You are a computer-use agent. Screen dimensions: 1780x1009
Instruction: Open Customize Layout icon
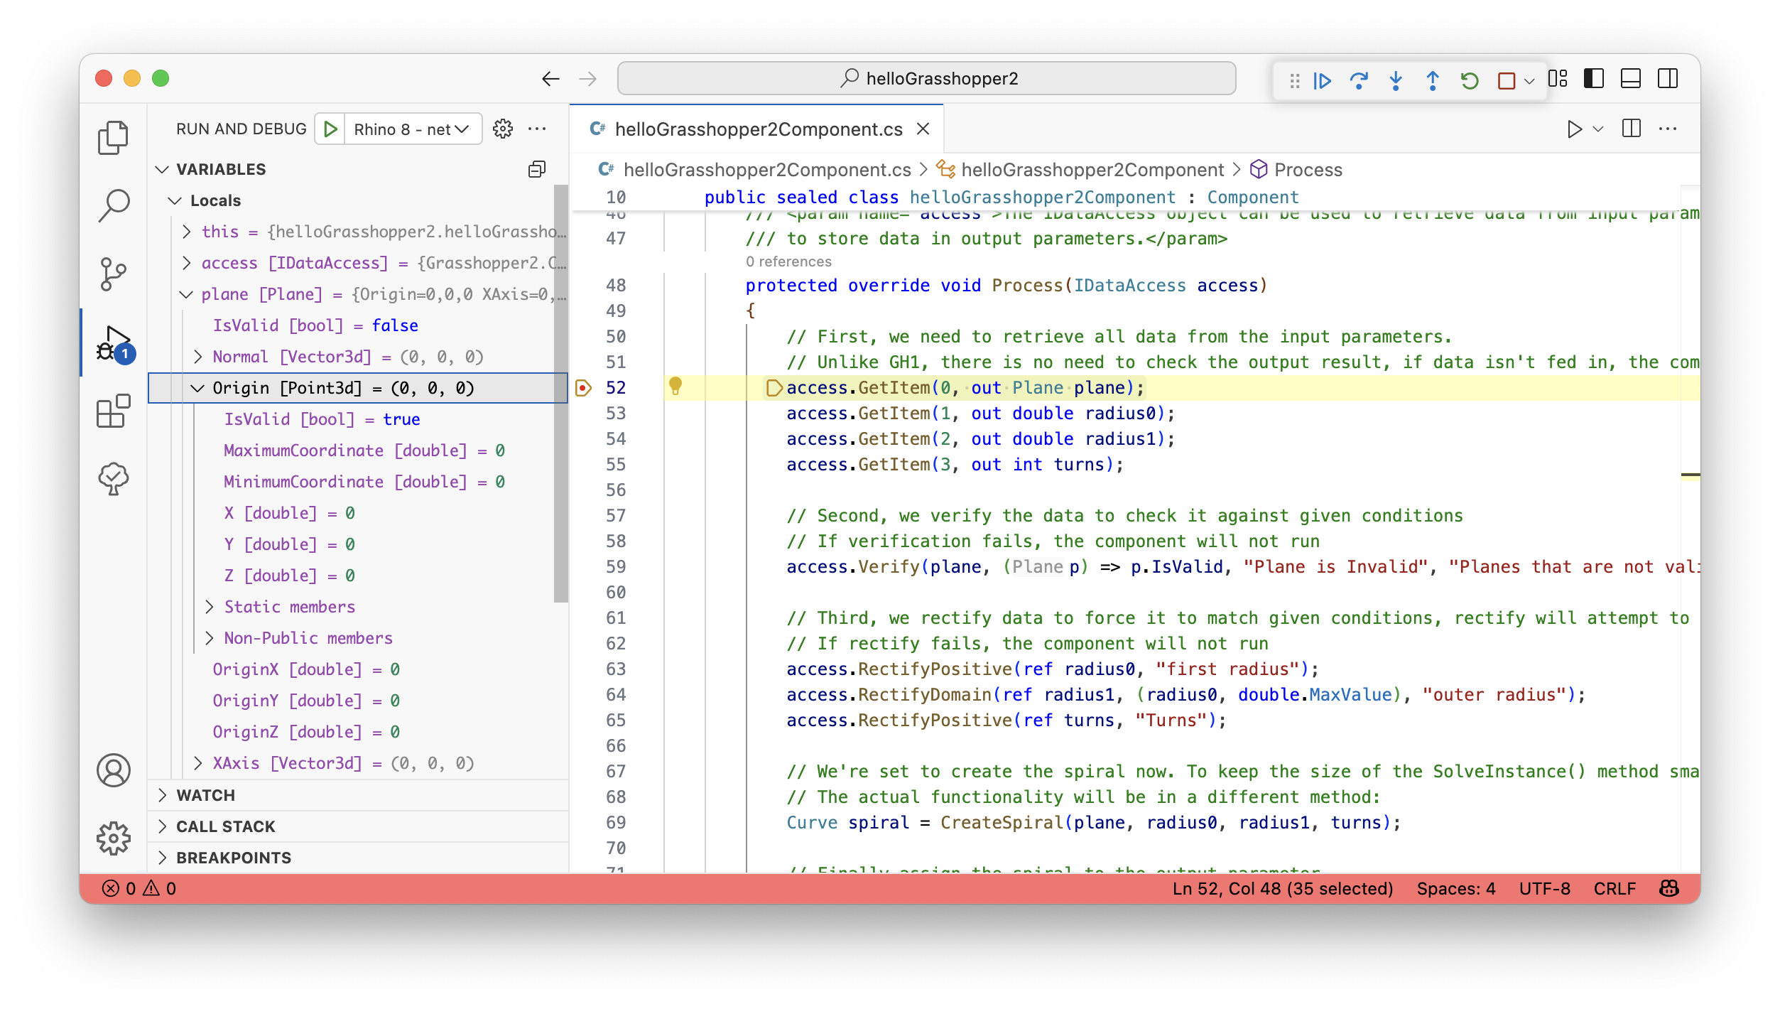point(1558,78)
